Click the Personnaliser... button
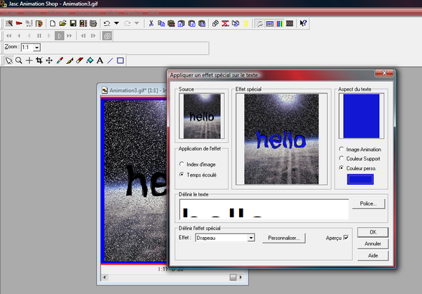422x294 pixels. [x=284, y=238]
